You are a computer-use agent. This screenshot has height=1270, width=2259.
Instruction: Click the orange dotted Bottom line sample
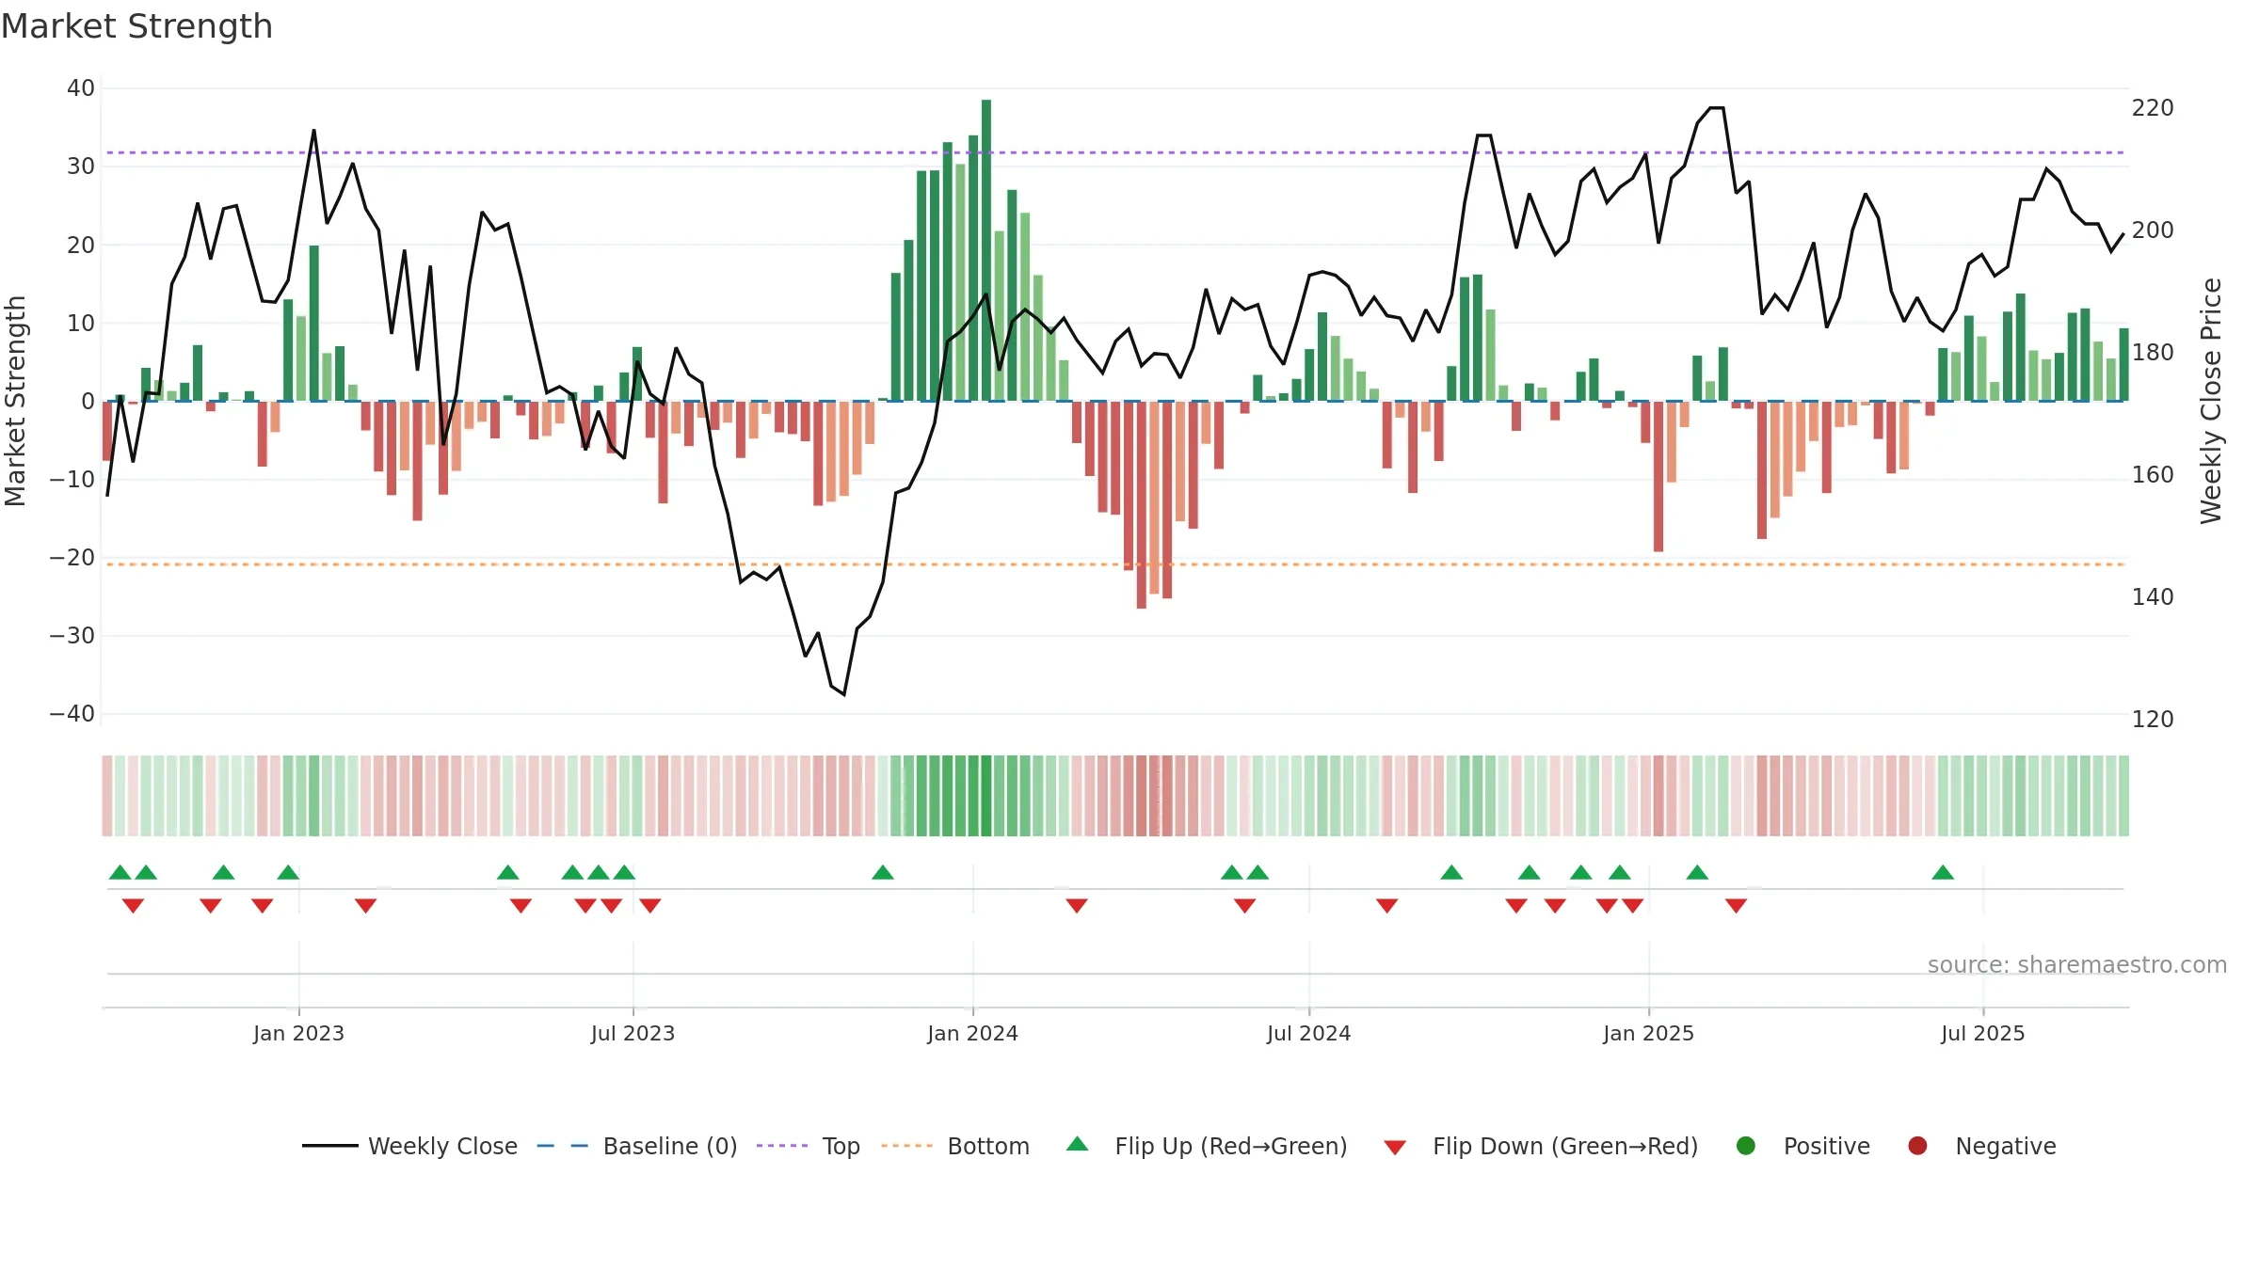[907, 1146]
